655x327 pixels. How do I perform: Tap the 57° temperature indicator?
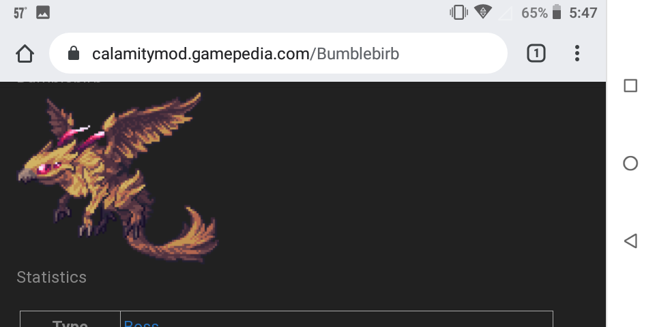click(x=20, y=13)
